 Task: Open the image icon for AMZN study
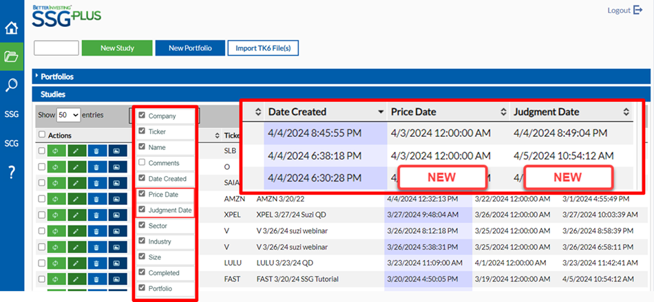[117, 199]
